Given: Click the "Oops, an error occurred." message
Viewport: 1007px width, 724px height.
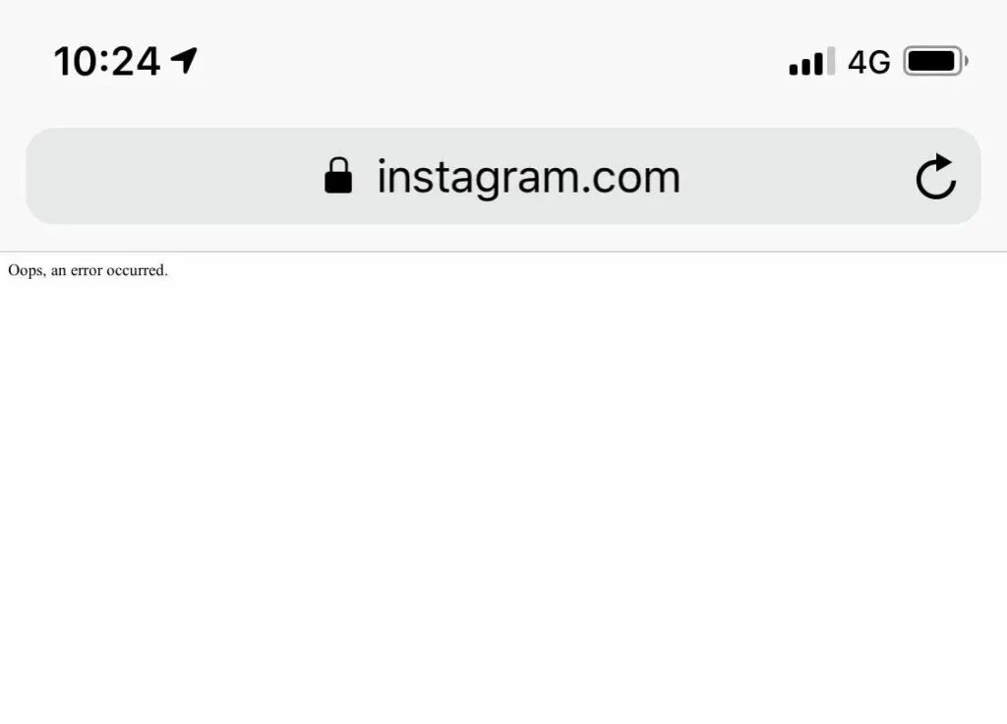Looking at the screenshot, I should (88, 270).
